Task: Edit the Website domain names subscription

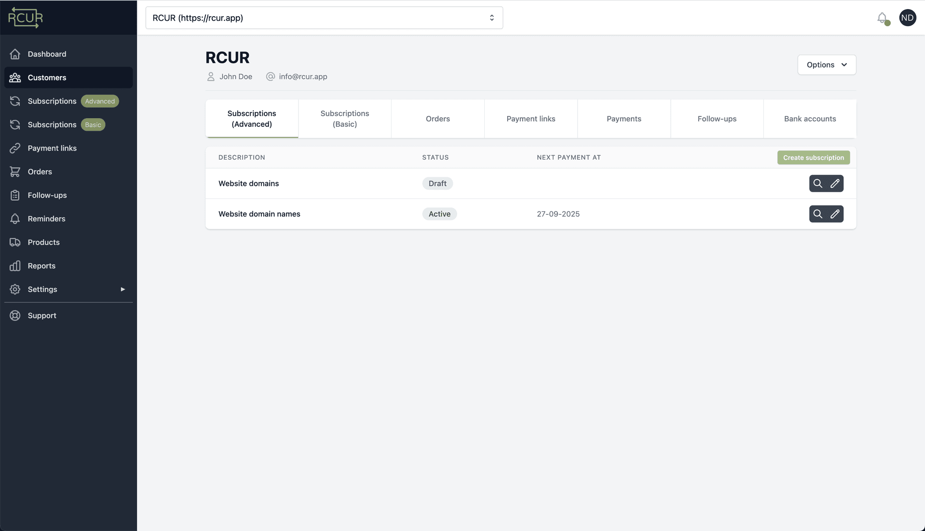Action: (835, 214)
